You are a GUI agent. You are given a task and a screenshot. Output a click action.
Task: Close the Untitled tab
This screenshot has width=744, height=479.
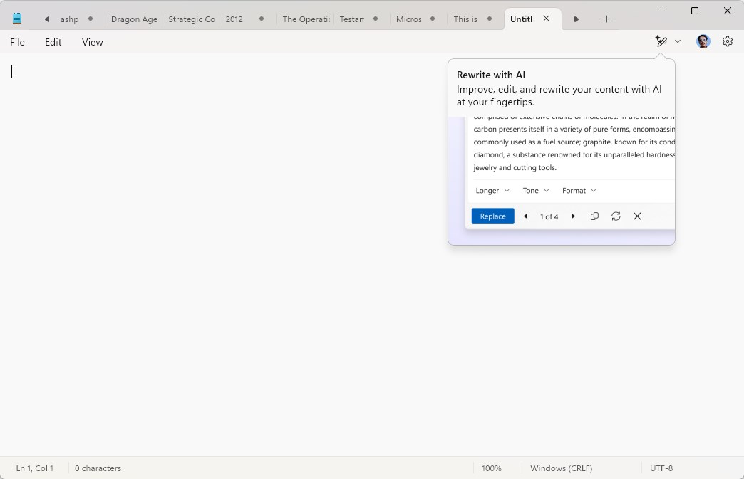click(x=547, y=19)
